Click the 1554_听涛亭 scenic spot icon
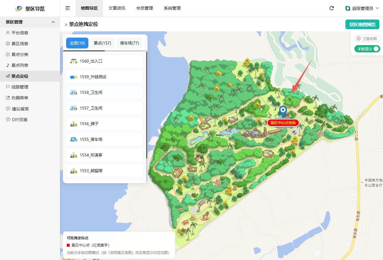383x260 pixels. (x=74, y=155)
